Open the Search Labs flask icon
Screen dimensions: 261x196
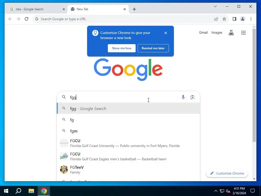click(x=231, y=33)
